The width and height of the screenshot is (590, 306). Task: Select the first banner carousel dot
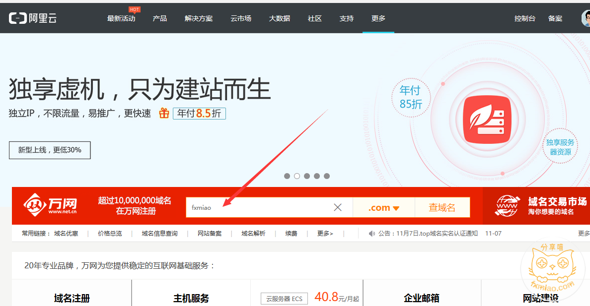point(287,176)
